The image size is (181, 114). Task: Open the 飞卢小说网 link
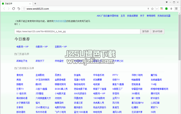pos(60,112)
